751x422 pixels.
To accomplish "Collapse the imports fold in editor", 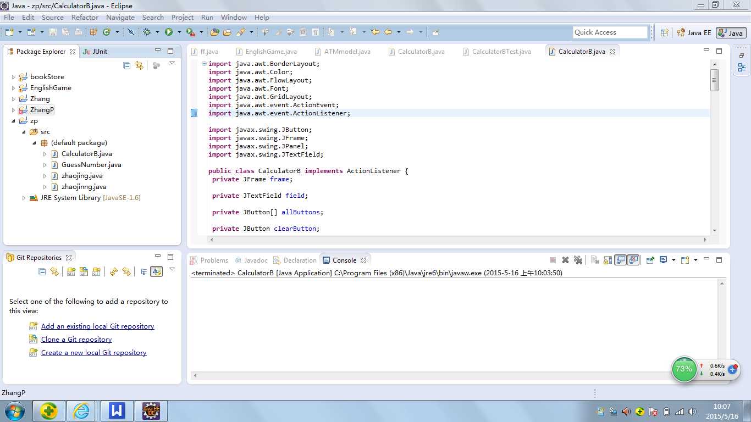I will (203, 64).
